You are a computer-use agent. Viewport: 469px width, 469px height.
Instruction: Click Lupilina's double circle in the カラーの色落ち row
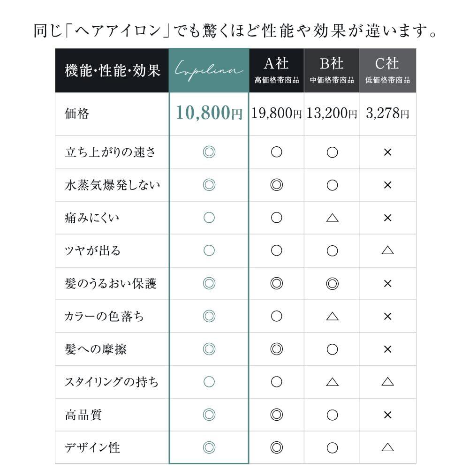[x=209, y=316]
